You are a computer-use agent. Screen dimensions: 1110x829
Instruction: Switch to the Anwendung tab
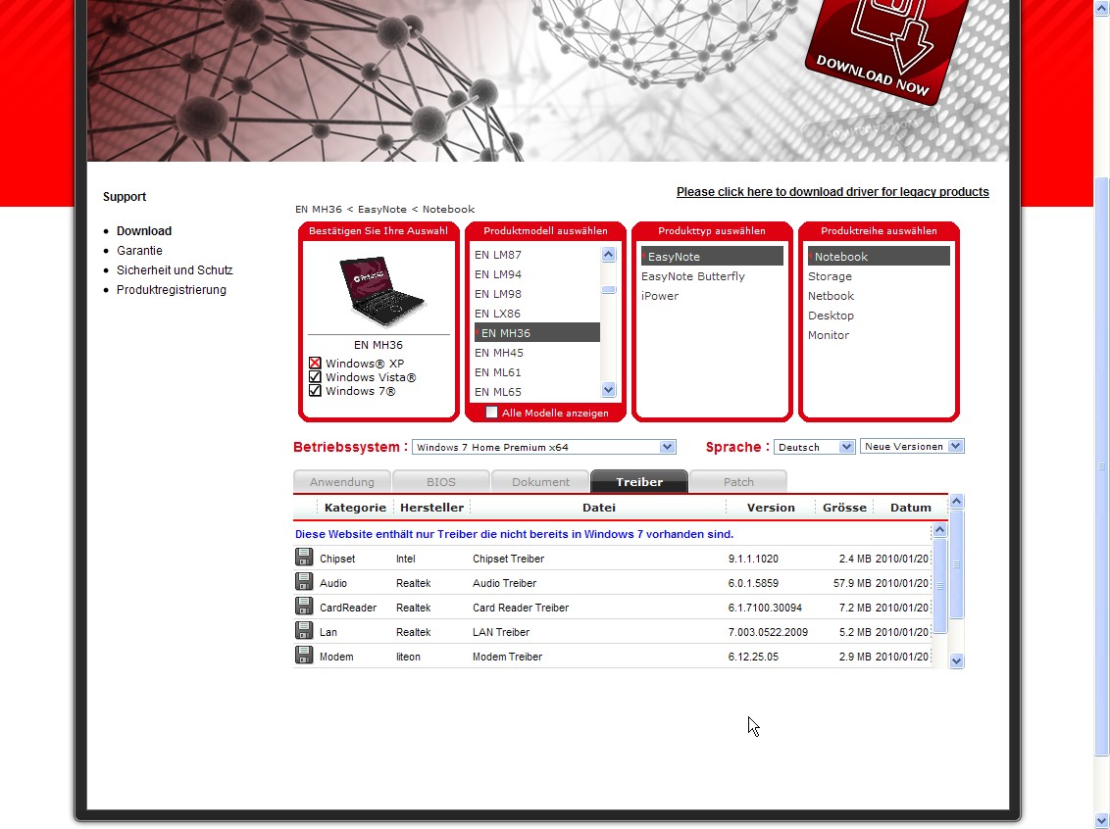pyautogui.click(x=342, y=482)
